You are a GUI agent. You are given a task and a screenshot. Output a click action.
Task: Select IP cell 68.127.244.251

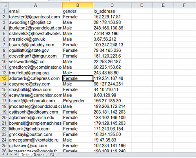pyautogui.click(x=112, y=84)
